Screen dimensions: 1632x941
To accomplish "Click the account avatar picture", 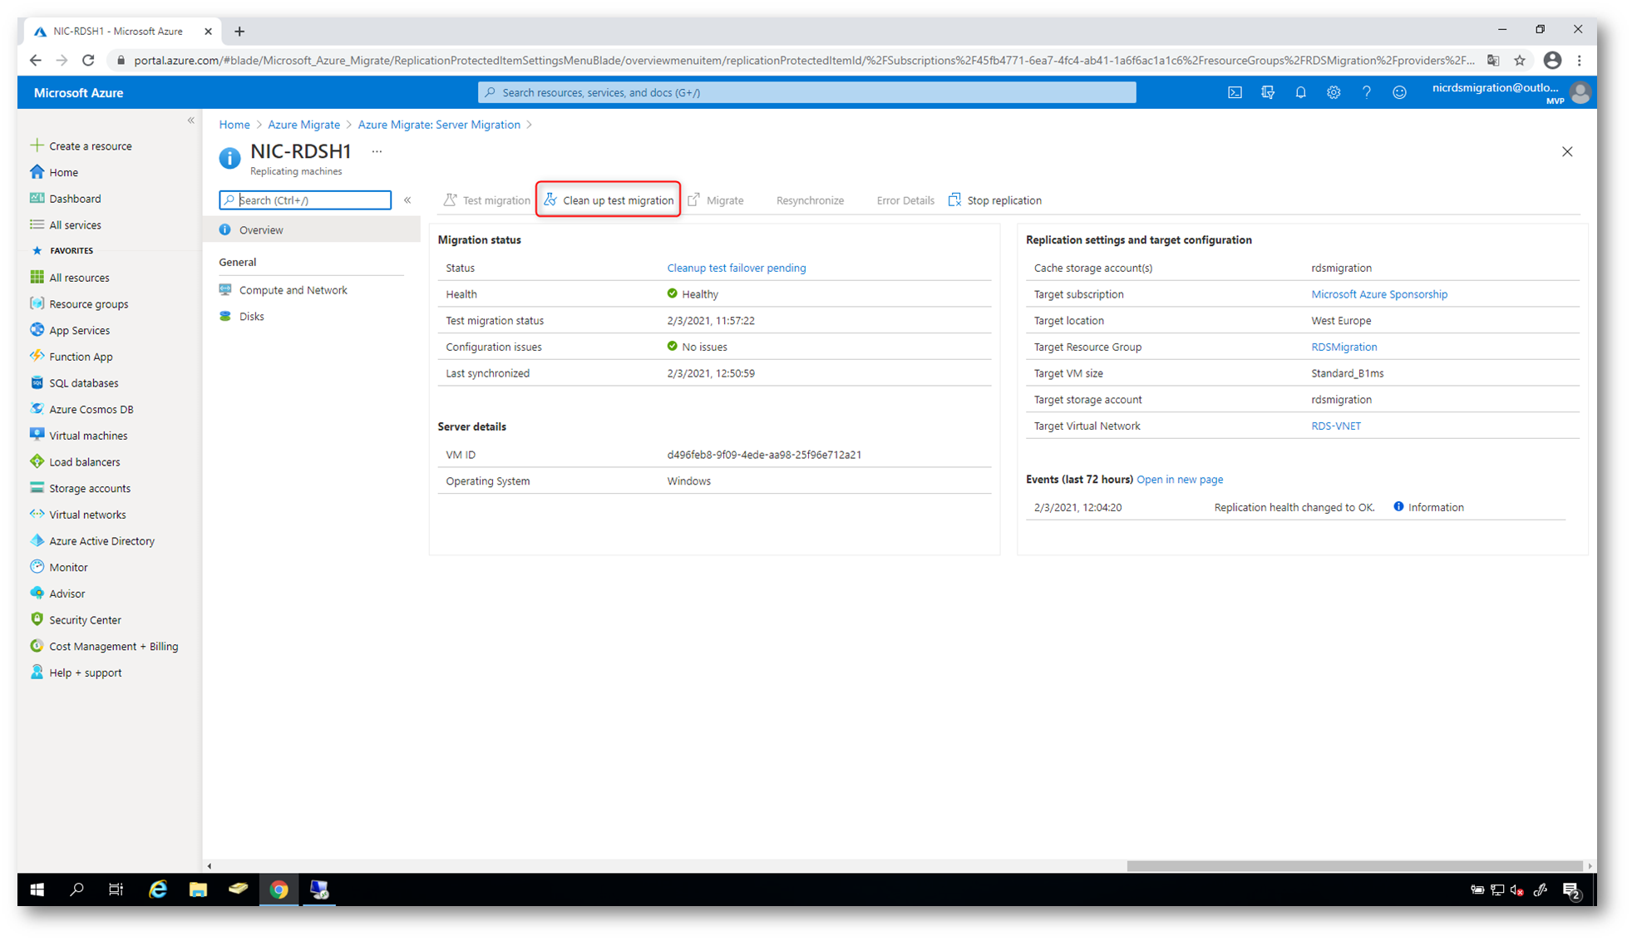I will [x=1580, y=92].
